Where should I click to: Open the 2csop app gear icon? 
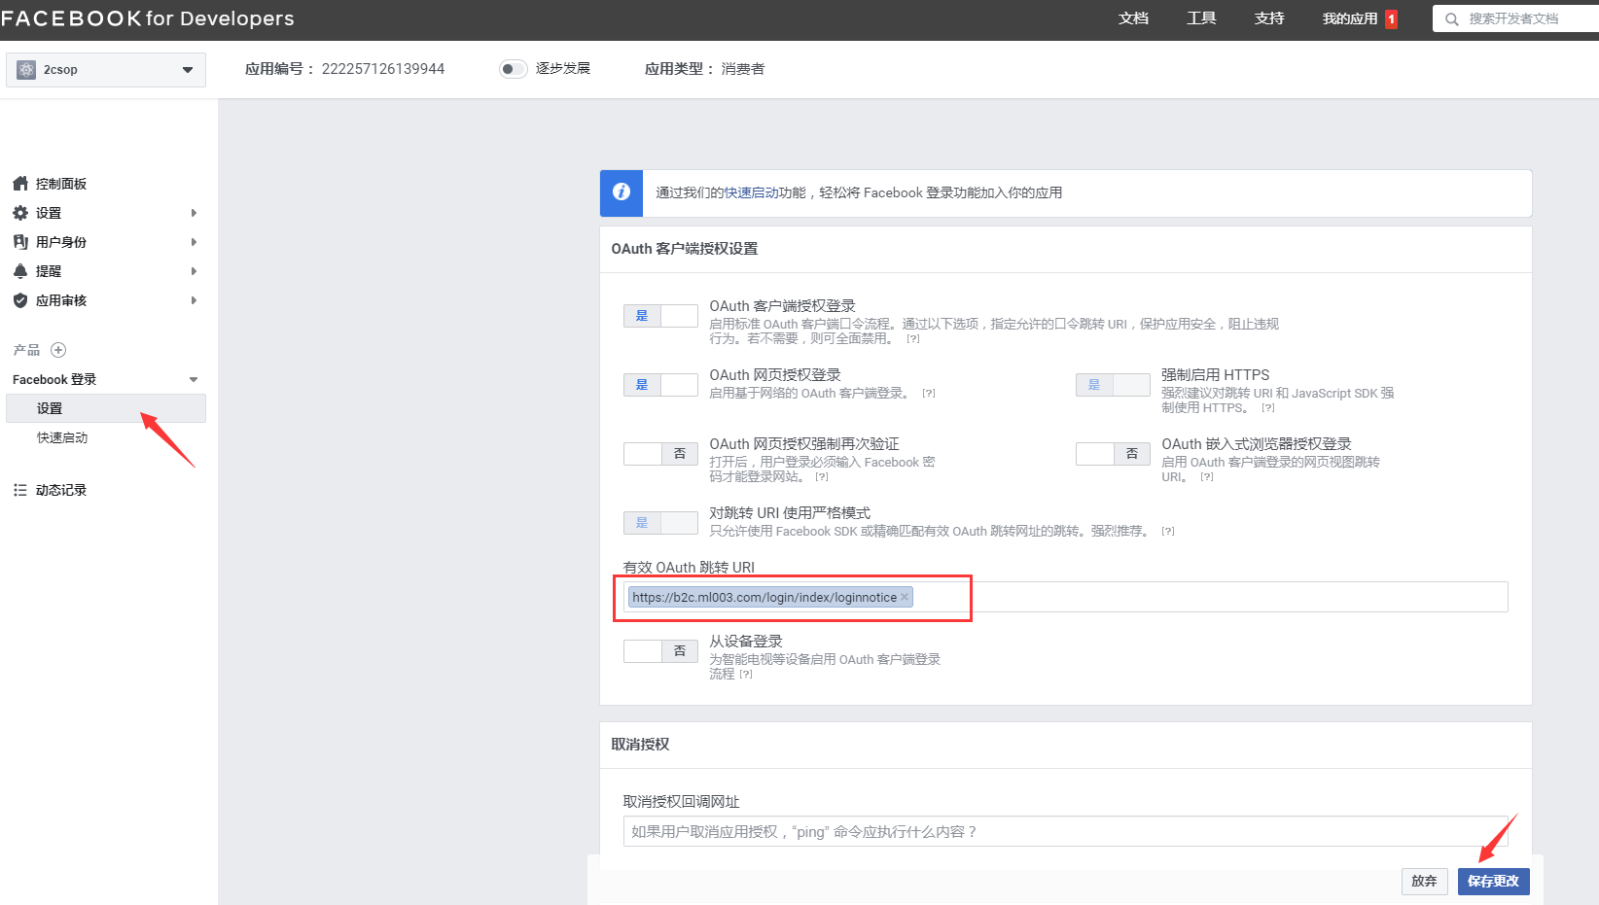[x=26, y=69]
